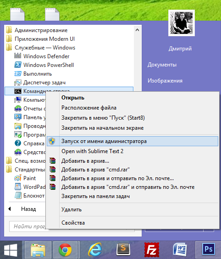Click the Дмитрий user name
Viewport: 221px width, 259px height.
[x=180, y=49]
